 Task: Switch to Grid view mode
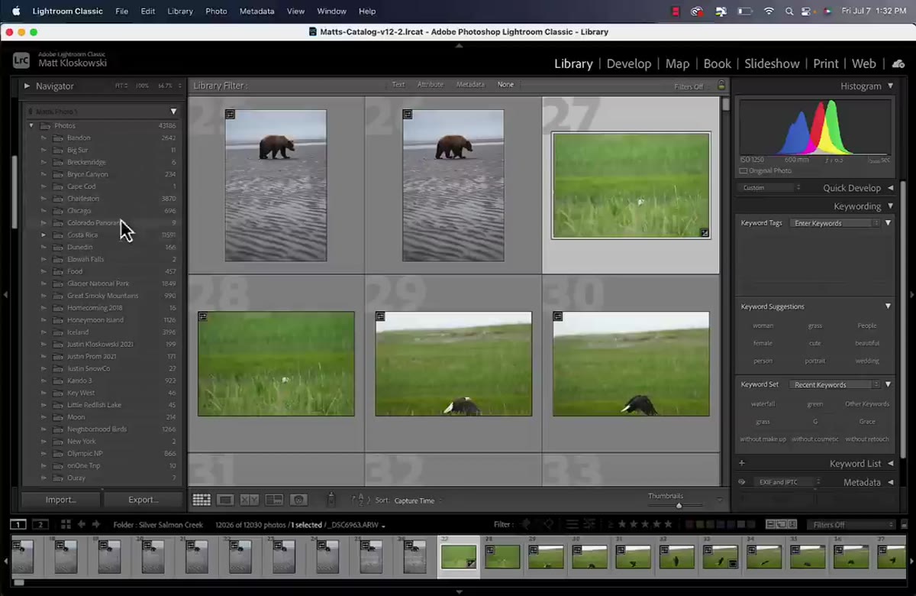(202, 500)
